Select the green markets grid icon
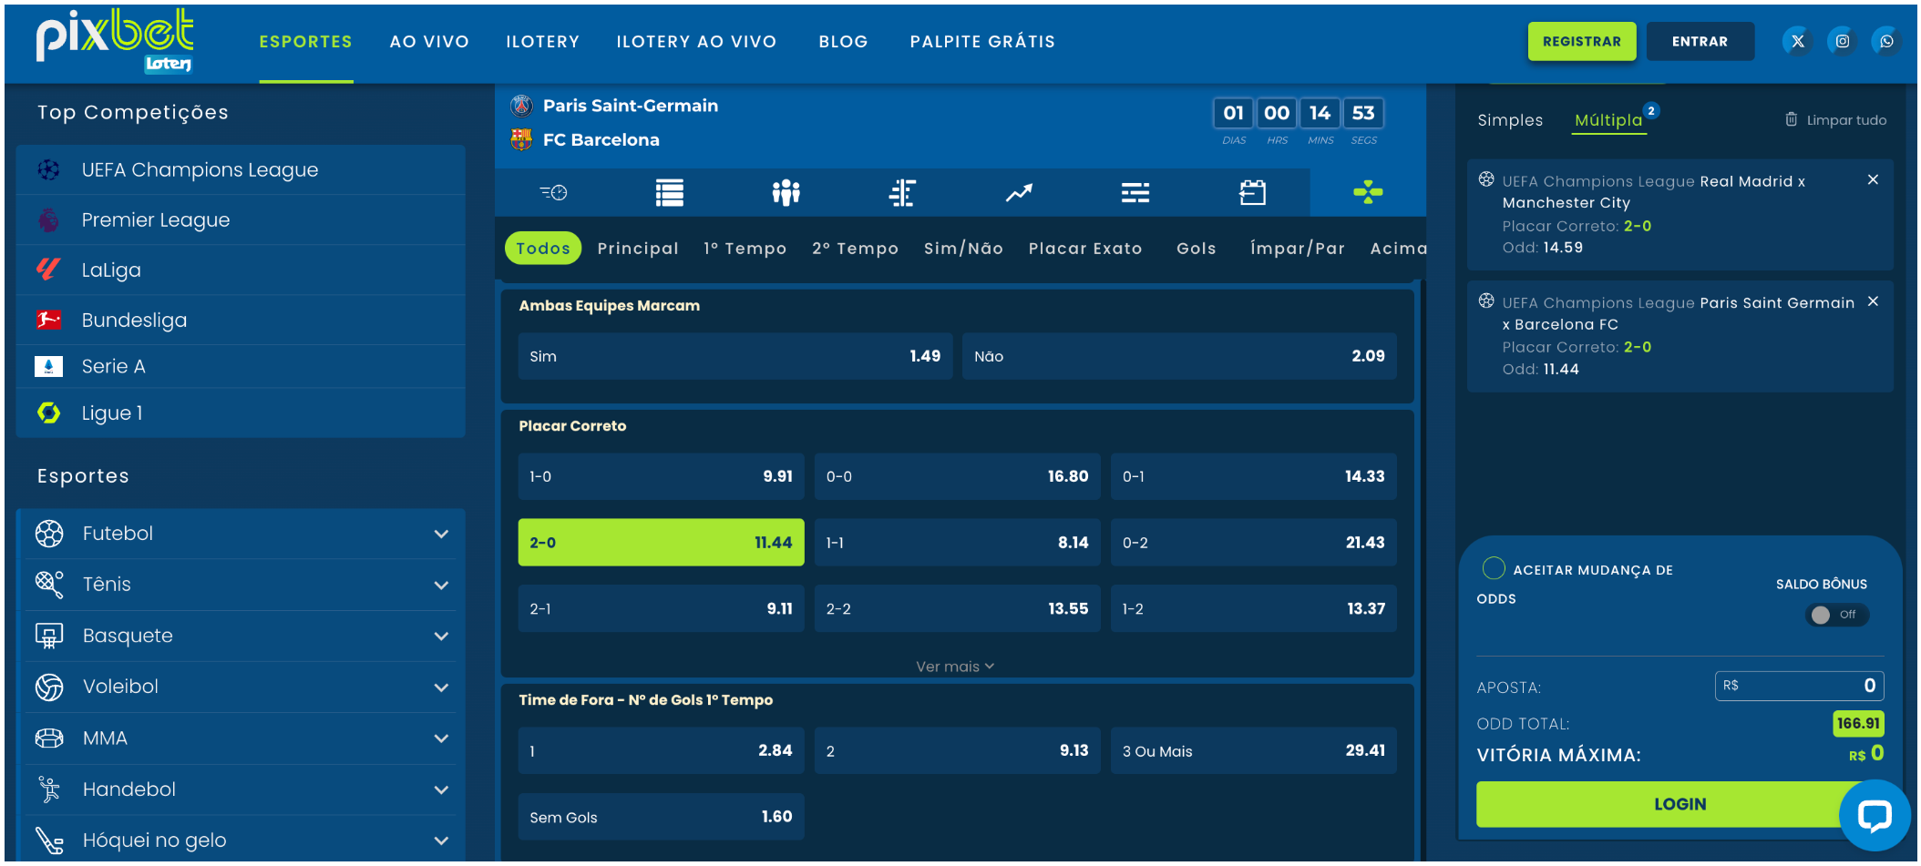 (1368, 192)
